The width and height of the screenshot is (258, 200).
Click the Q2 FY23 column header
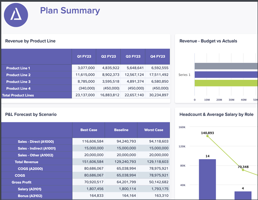(108, 56)
